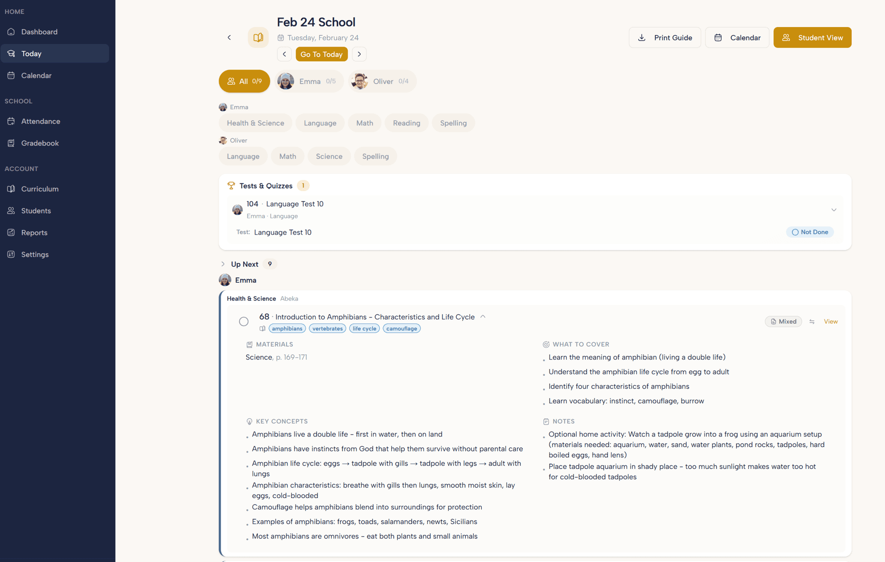Expand the Up Next section
This screenshot has width=885, height=562.
(222, 263)
